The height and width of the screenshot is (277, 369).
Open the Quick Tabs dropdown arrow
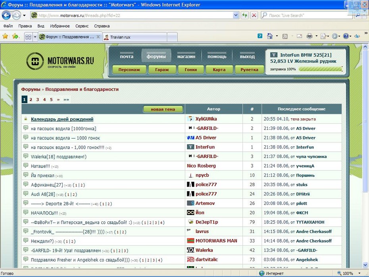click(35, 37)
